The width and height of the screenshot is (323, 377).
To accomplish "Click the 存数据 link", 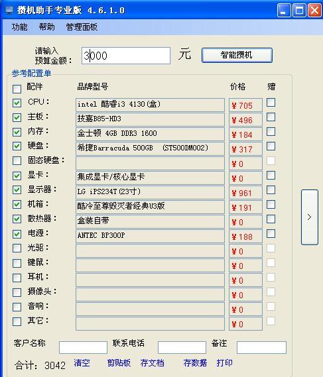I will point(195,363).
